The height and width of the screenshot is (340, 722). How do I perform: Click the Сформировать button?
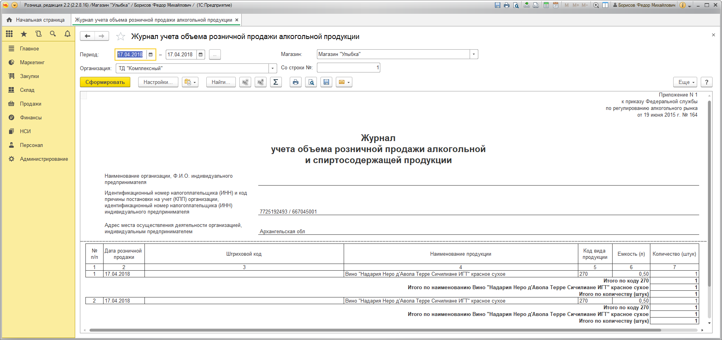[105, 82]
